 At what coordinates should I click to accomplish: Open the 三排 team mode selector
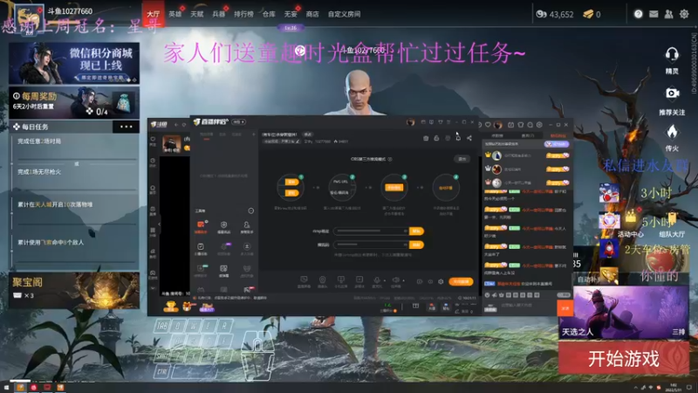tap(679, 332)
